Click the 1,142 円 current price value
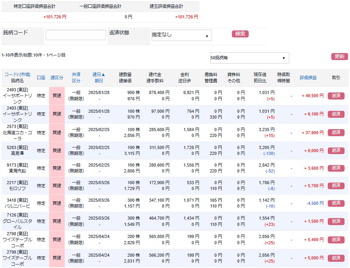 267,201
